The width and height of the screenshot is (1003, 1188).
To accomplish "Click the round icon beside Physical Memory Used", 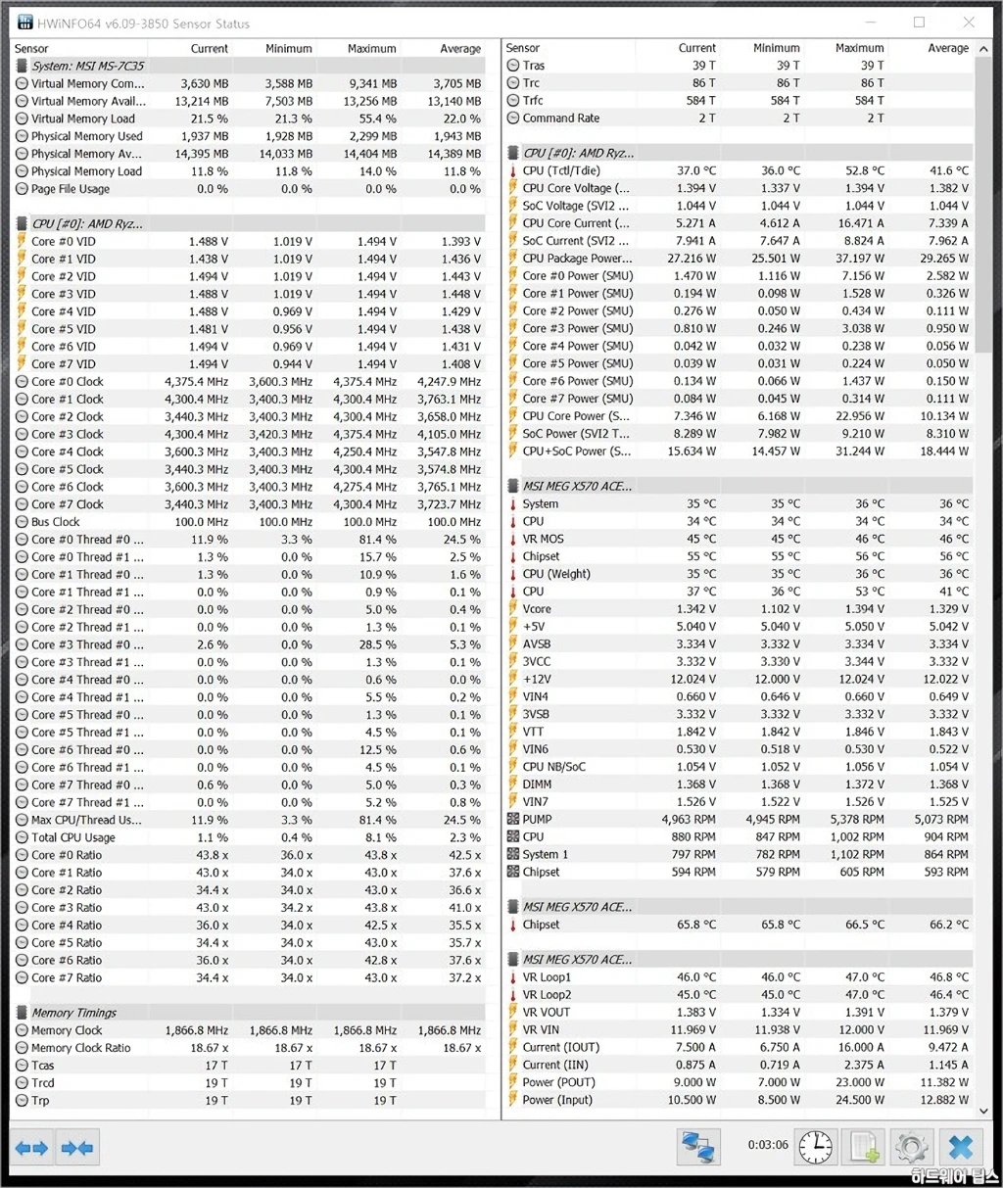I will pyautogui.click(x=23, y=136).
